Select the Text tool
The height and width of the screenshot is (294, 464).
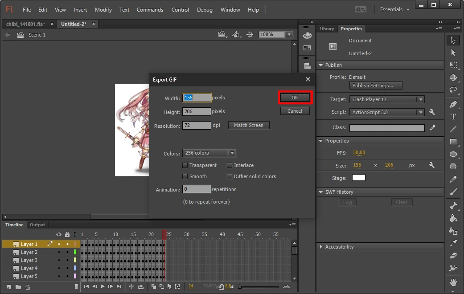coord(453,117)
